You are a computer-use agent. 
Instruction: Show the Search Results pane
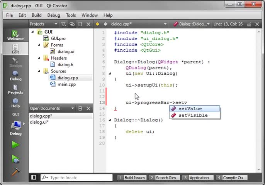[165, 178]
